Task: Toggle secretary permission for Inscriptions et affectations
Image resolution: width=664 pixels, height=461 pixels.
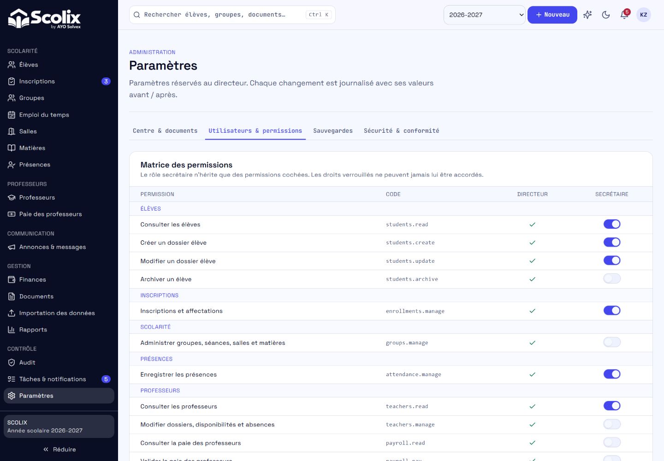Action: [x=612, y=310]
